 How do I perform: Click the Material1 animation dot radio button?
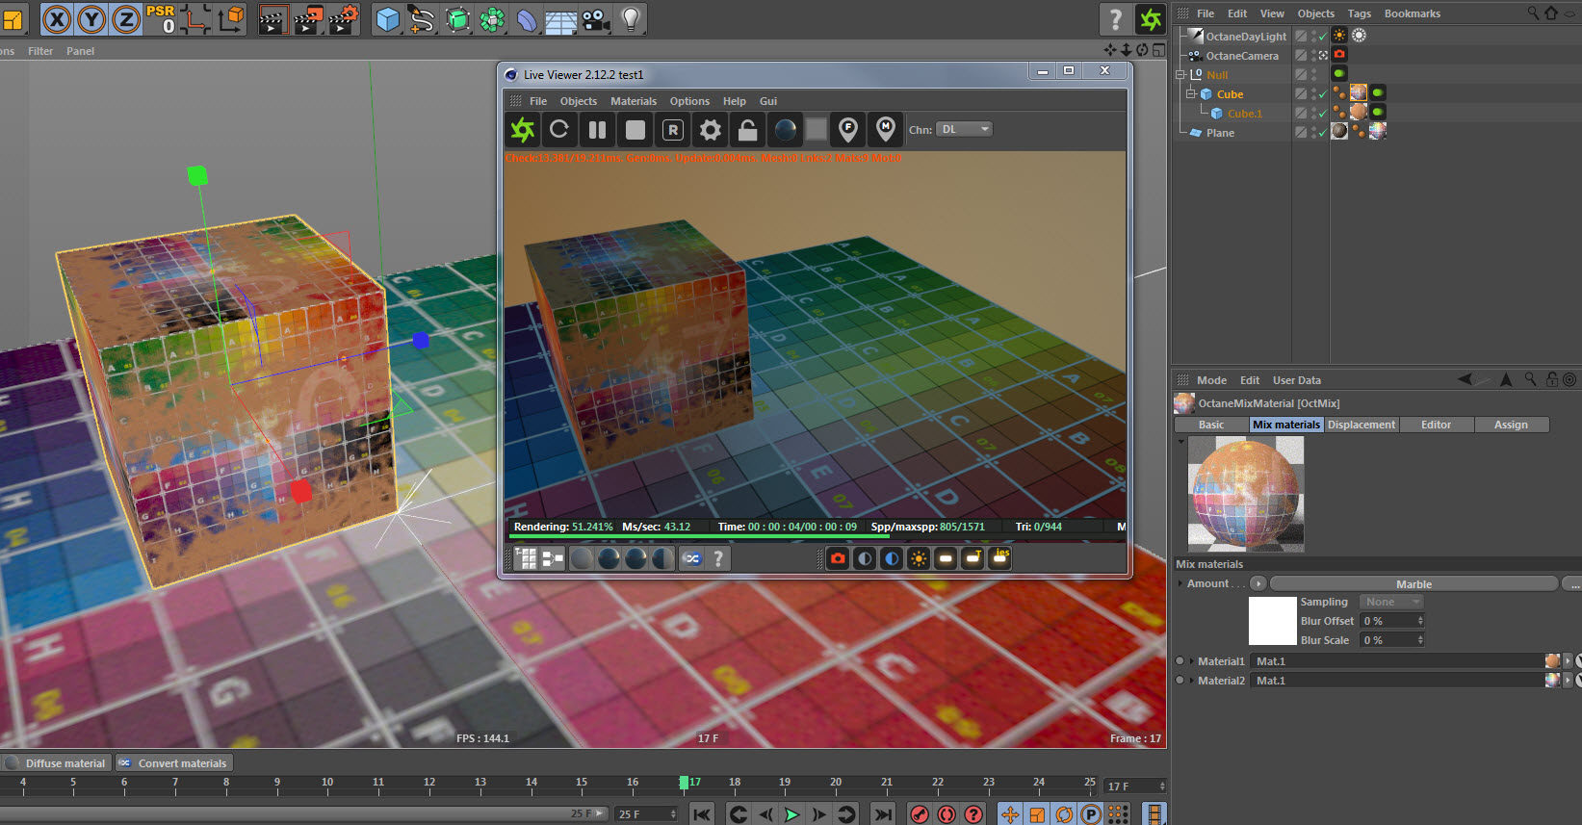point(1180,661)
